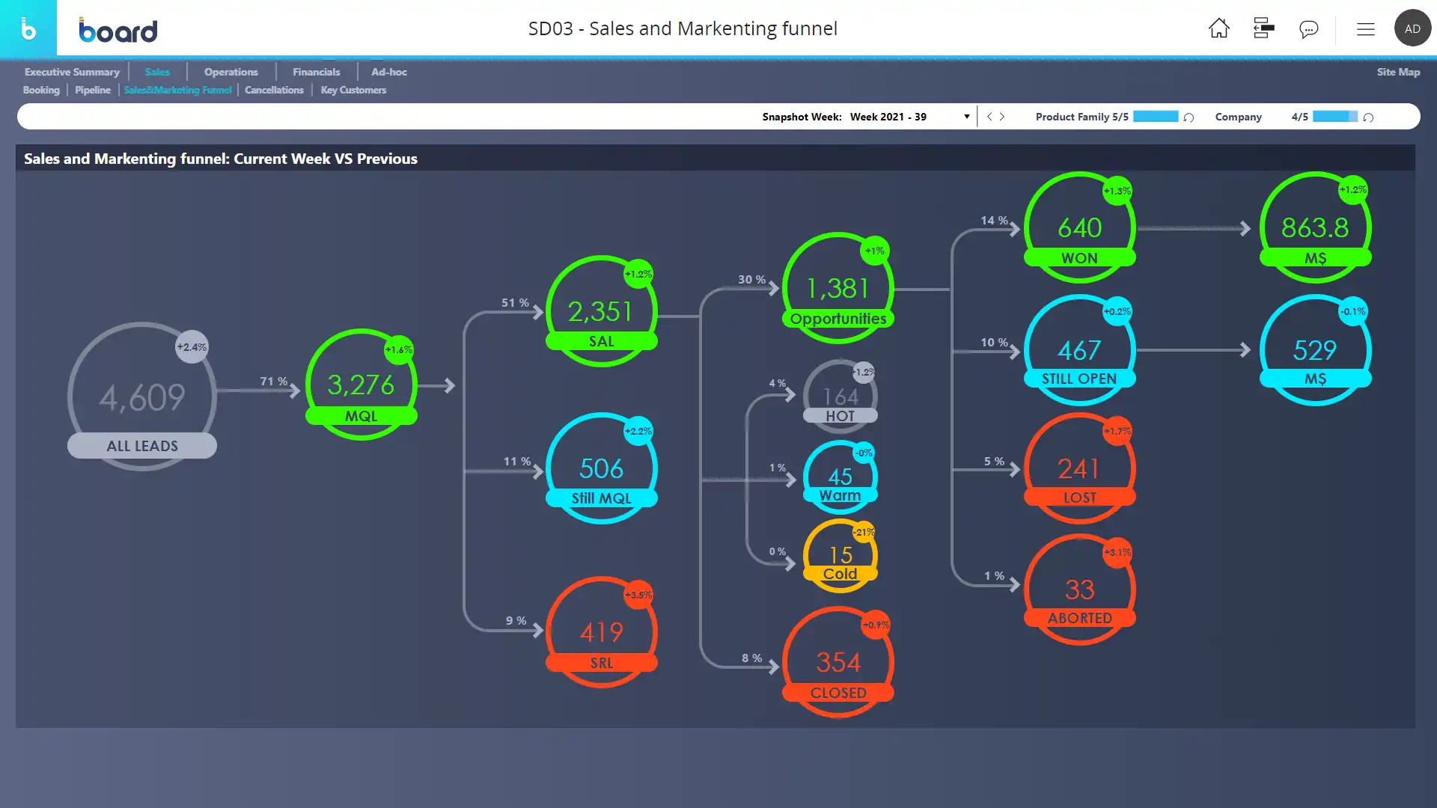Click the Warm 45 circle
This screenshot has height=808, width=1437.
[840, 477]
